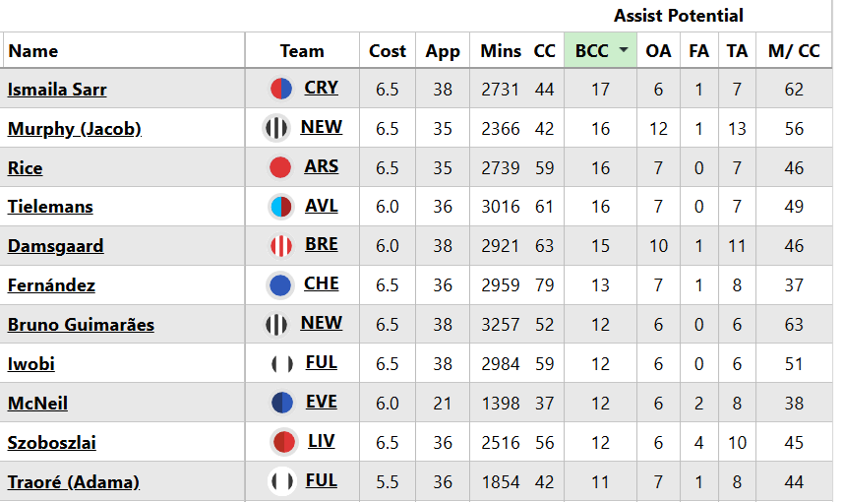Click the Arsenal red badge icon
Screen dimensions: 842x502
280,167
